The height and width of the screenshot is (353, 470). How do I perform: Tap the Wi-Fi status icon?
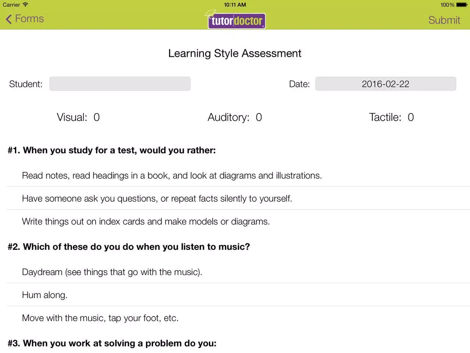coord(26,5)
